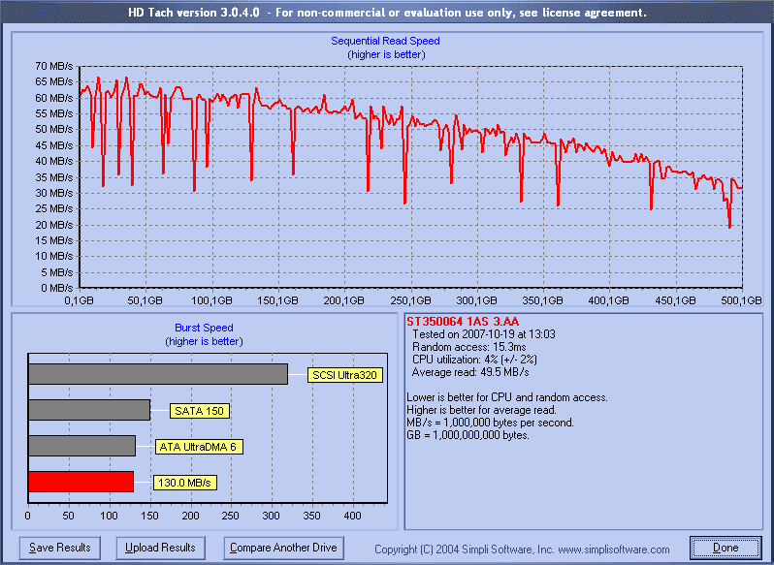Click the 35 MB/s axis label
The height and width of the screenshot is (565, 774).
(53, 177)
